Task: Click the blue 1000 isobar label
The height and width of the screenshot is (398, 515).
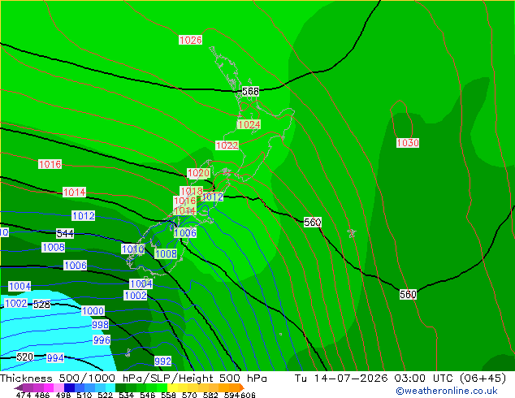Action: pos(93,310)
